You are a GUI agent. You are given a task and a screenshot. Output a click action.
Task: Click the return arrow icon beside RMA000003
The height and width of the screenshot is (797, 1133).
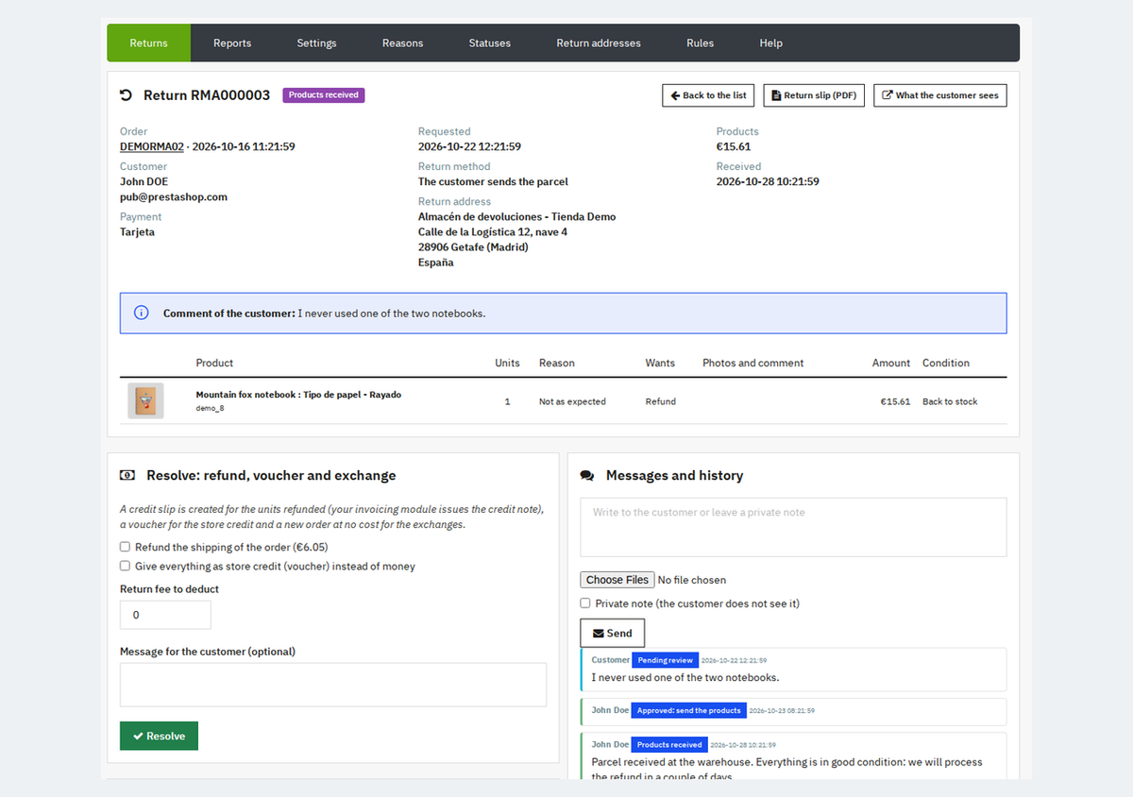point(126,95)
